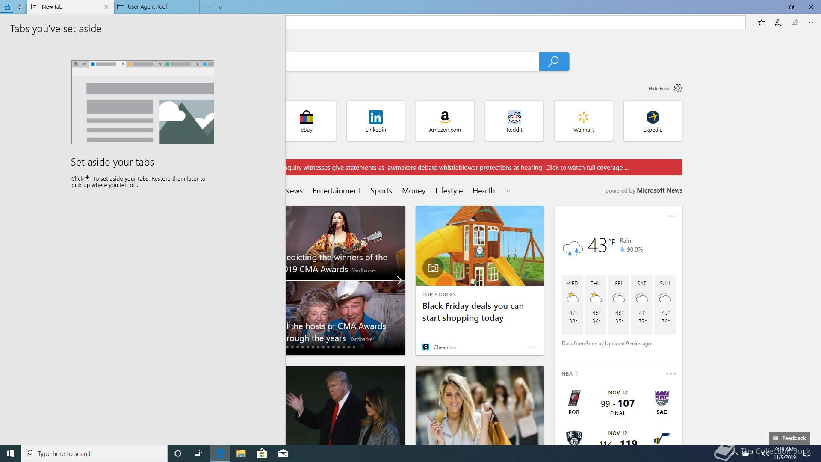Open options menu on Black Friday card
821x462 pixels.
(531, 347)
